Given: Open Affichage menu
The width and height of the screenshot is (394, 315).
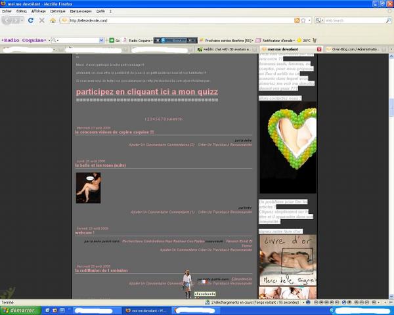Looking at the screenshot, I should tap(39, 11).
